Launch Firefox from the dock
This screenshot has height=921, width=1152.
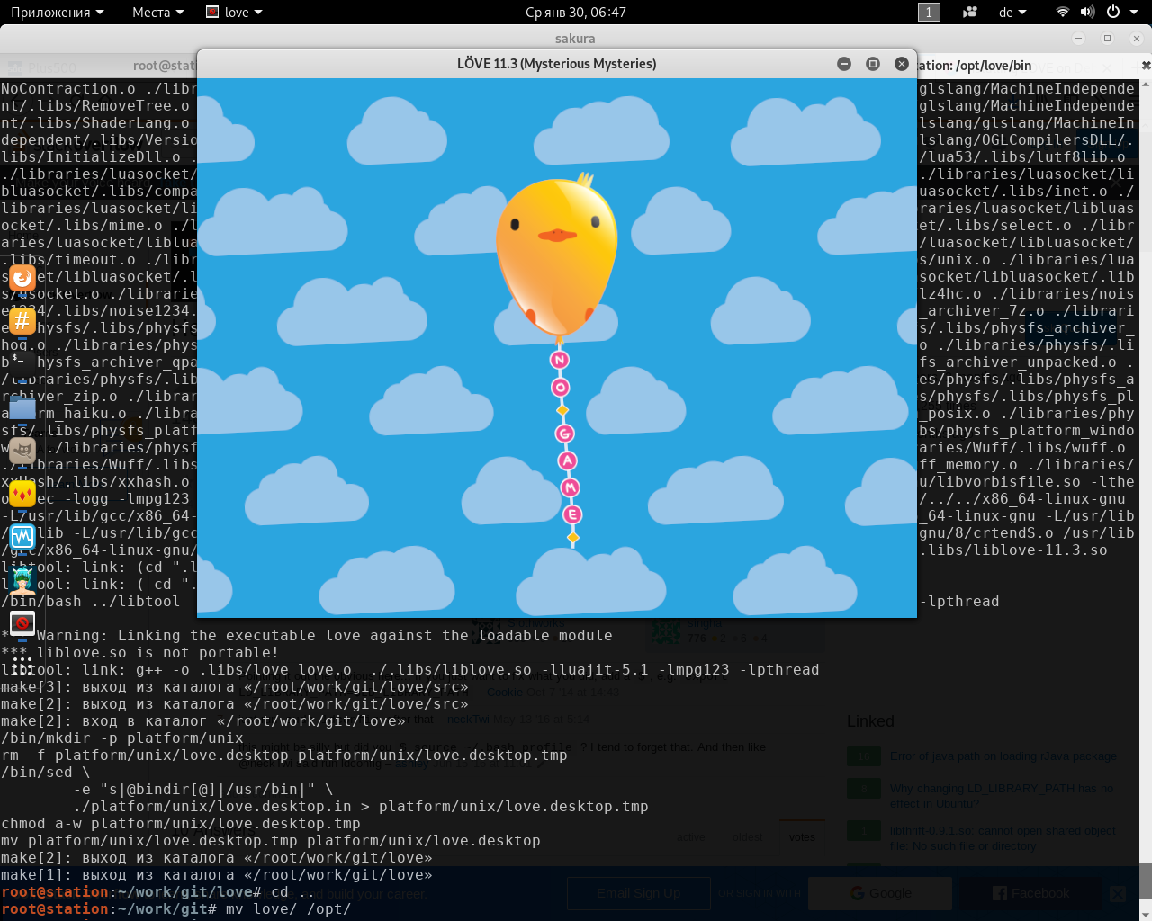pyautogui.click(x=22, y=277)
